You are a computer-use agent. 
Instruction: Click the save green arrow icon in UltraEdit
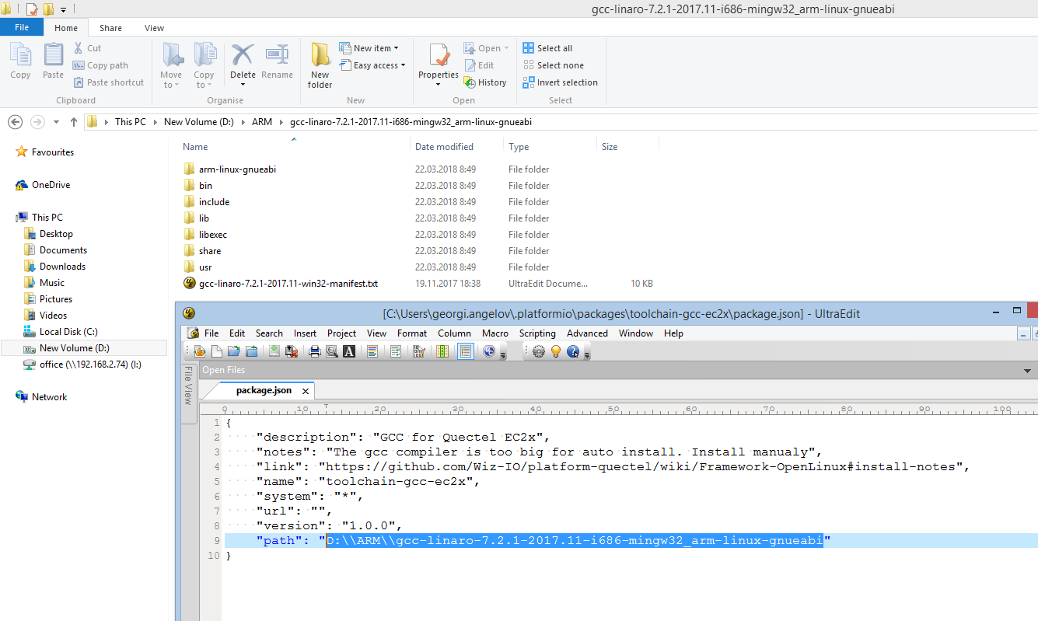[x=274, y=351]
